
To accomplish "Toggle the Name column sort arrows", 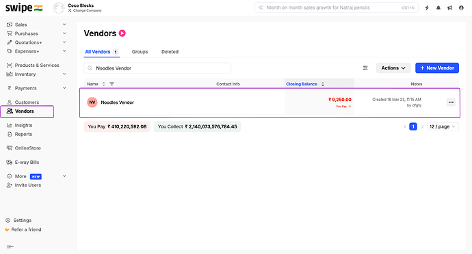I will click(103, 84).
